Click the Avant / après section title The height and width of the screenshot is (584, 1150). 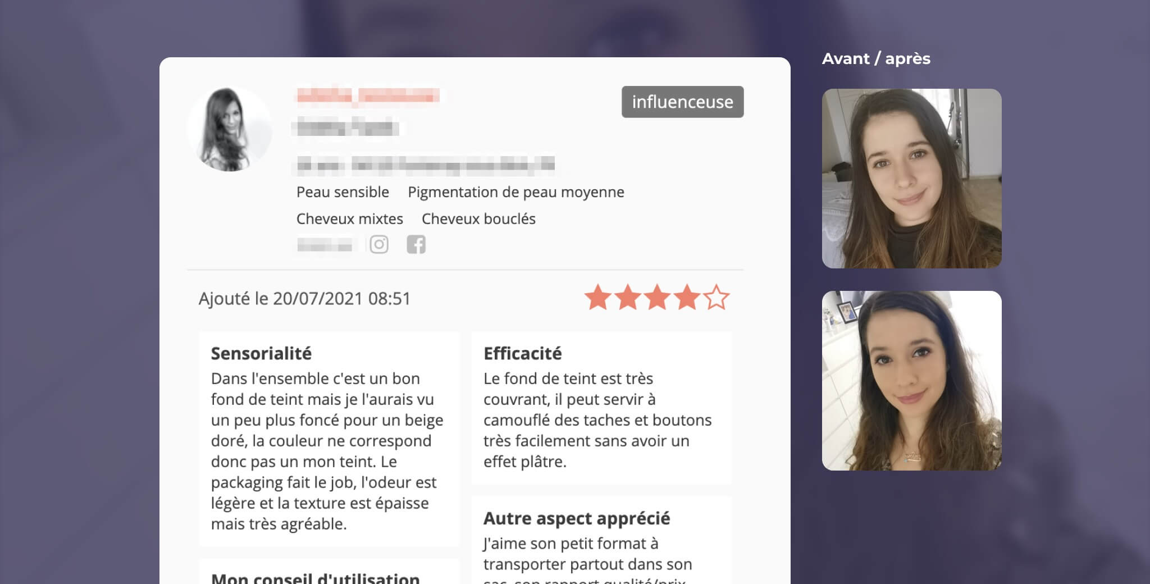pyautogui.click(x=876, y=58)
